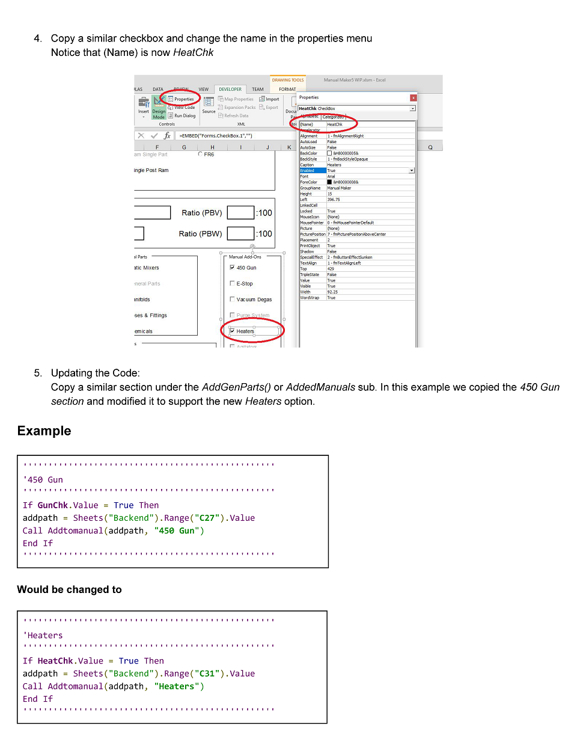The width and height of the screenshot is (577, 747).
Task: Select the FR6 radio button
Action: pyautogui.click(x=200, y=155)
